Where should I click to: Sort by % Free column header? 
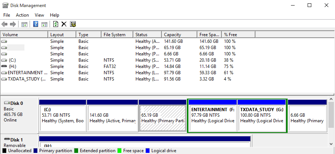coord(238,35)
